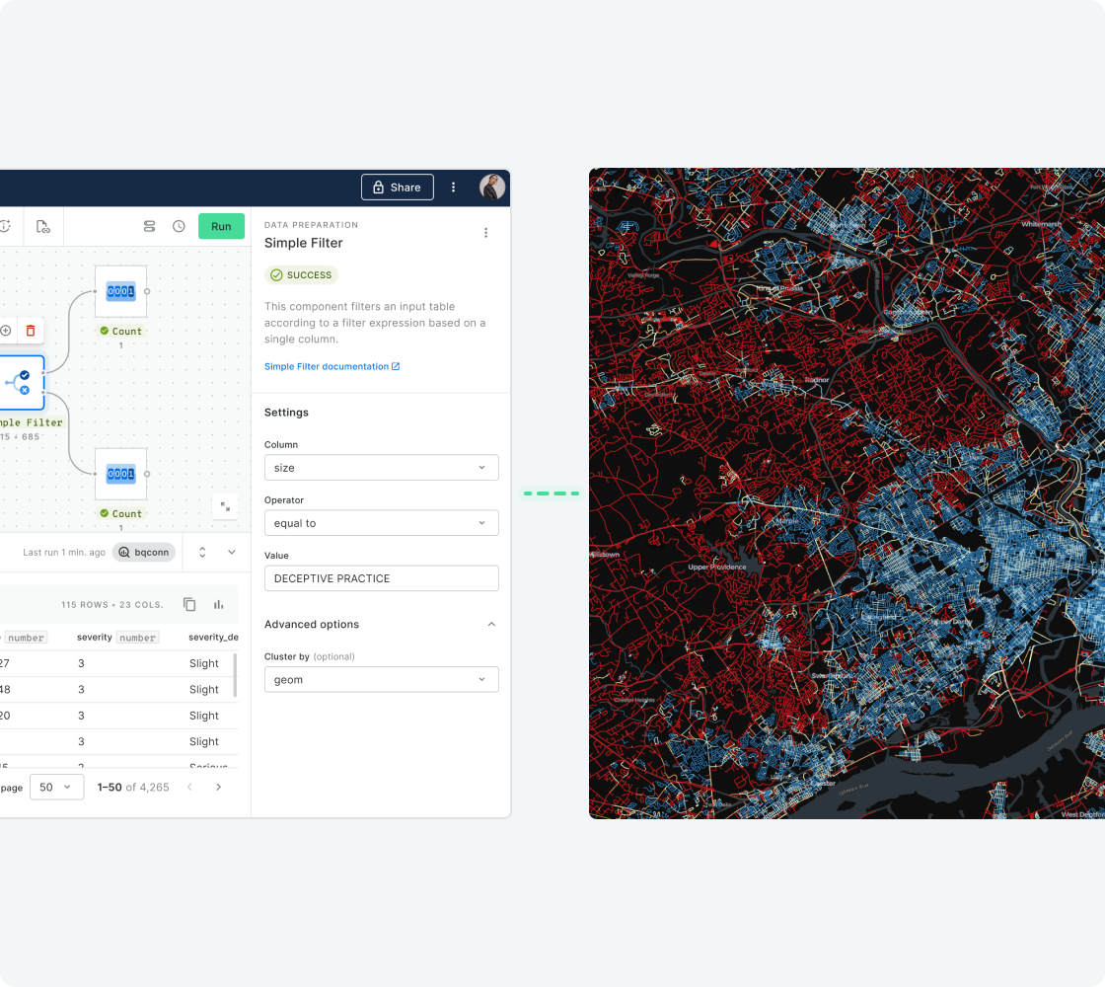
Task: Fit the canvas to view with corner icon
Action: pyautogui.click(x=225, y=506)
